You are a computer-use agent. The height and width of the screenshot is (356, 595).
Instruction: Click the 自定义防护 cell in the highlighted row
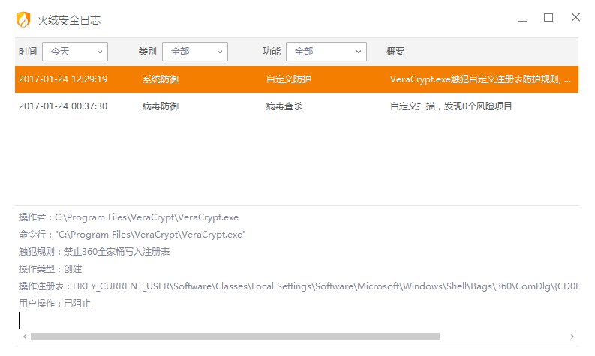287,79
